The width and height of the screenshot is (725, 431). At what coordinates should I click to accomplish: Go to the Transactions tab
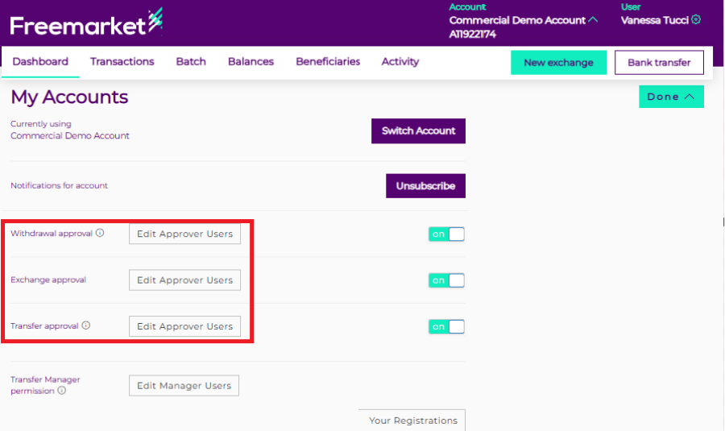(122, 61)
